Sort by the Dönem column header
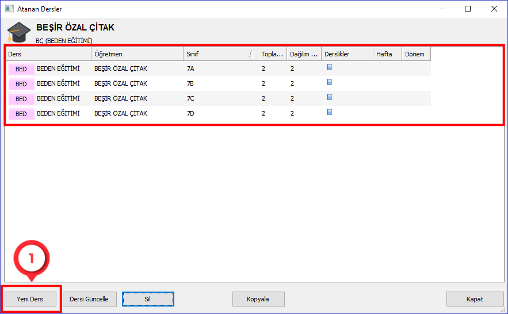508x314 pixels. [x=416, y=54]
